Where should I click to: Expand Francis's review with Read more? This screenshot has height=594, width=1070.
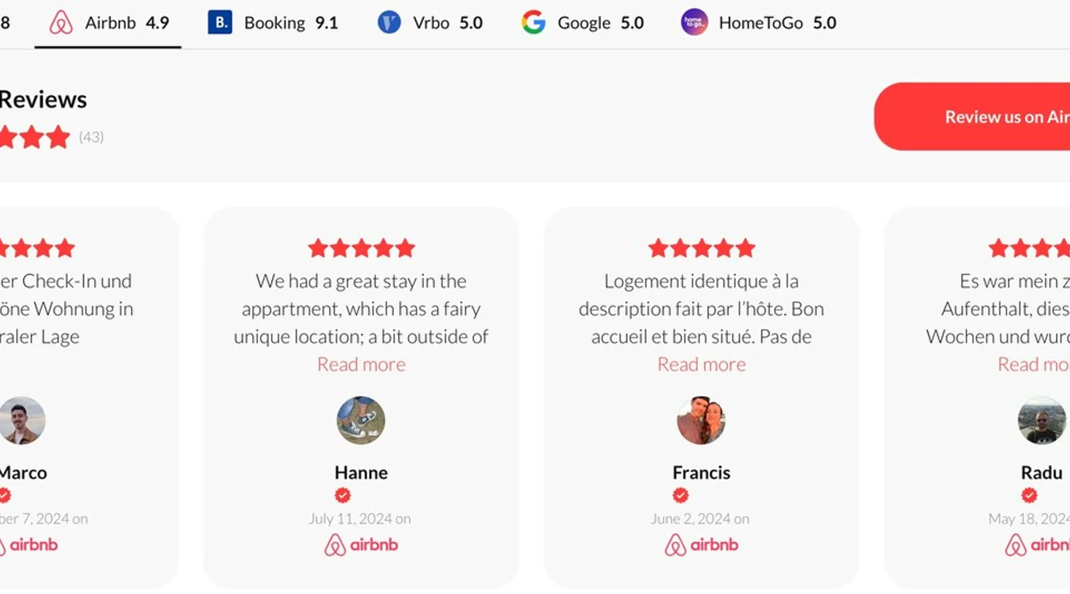701,364
